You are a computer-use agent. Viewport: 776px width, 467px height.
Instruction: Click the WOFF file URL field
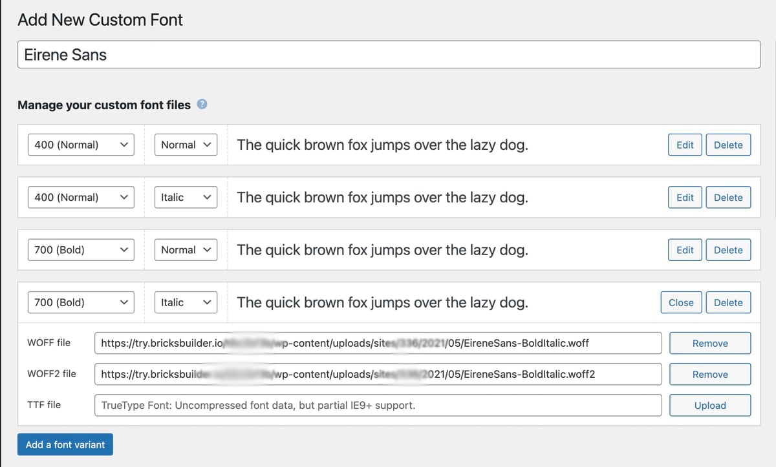tap(378, 343)
